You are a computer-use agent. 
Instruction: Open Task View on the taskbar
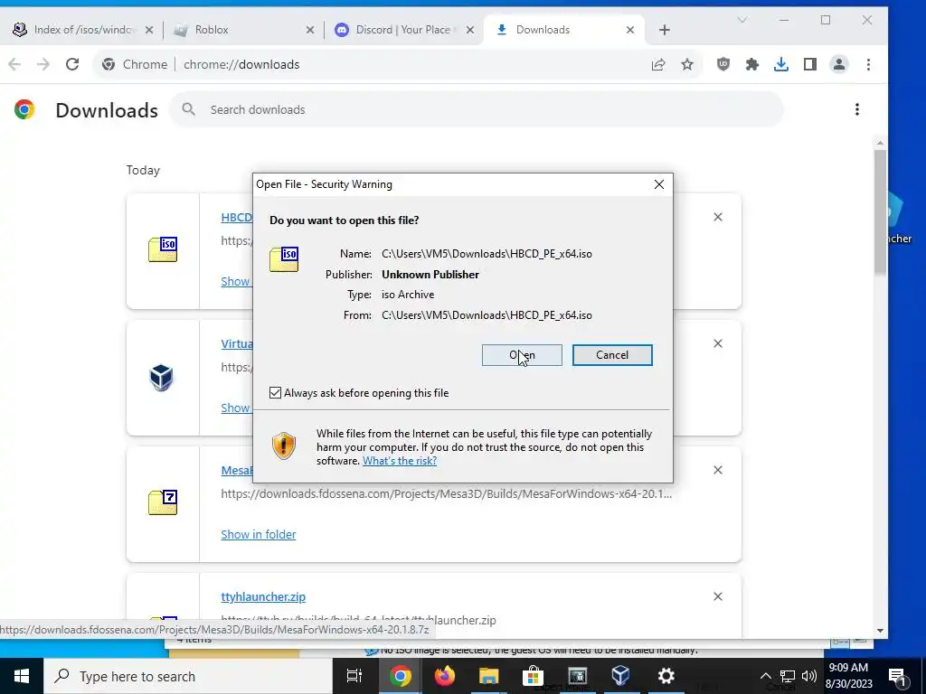tap(354, 676)
